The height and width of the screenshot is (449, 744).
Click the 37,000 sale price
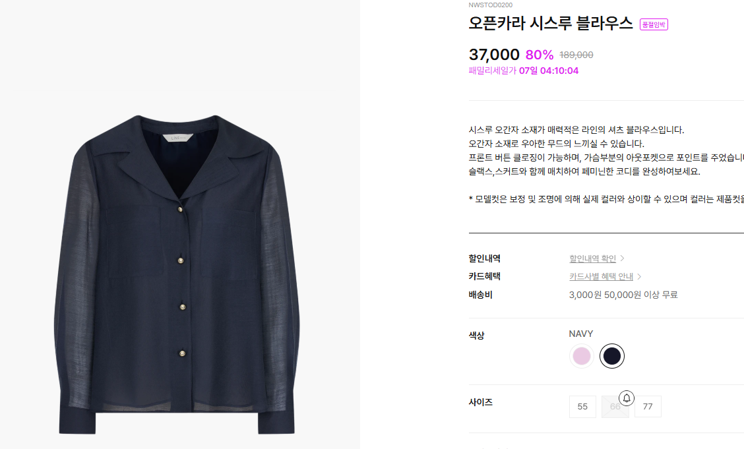[x=494, y=55]
